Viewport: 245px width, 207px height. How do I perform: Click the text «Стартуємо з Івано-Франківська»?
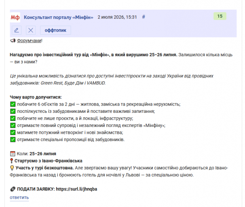point(49,161)
